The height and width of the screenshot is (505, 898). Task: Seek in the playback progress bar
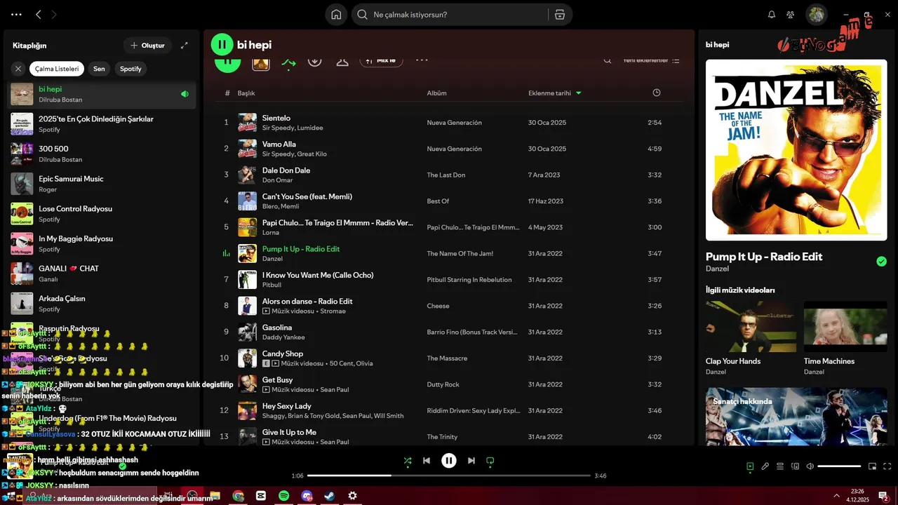point(449,476)
